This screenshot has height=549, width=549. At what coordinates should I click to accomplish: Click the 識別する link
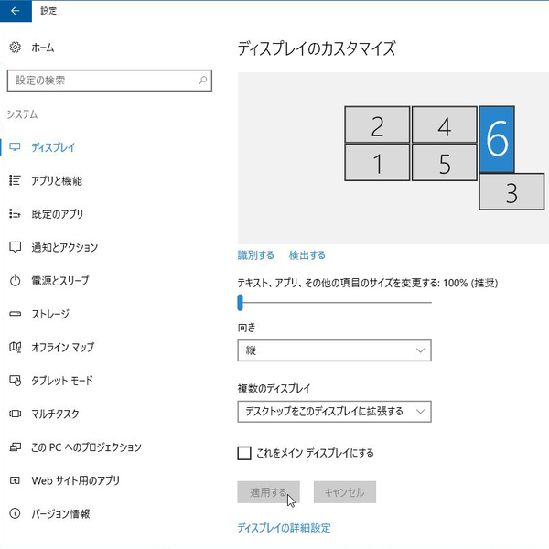pyautogui.click(x=256, y=255)
